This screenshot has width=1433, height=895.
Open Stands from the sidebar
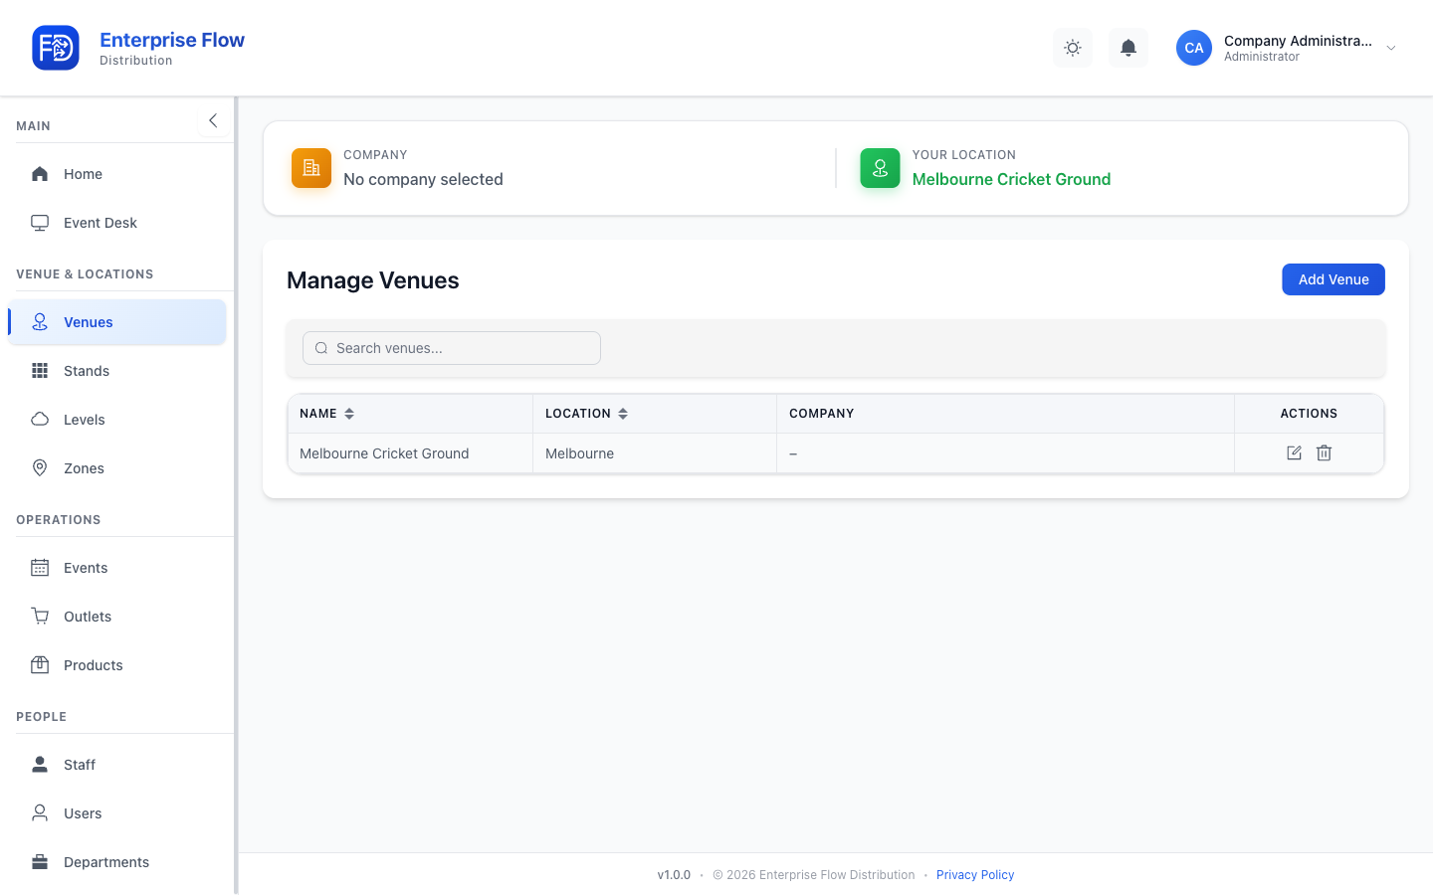tap(117, 371)
